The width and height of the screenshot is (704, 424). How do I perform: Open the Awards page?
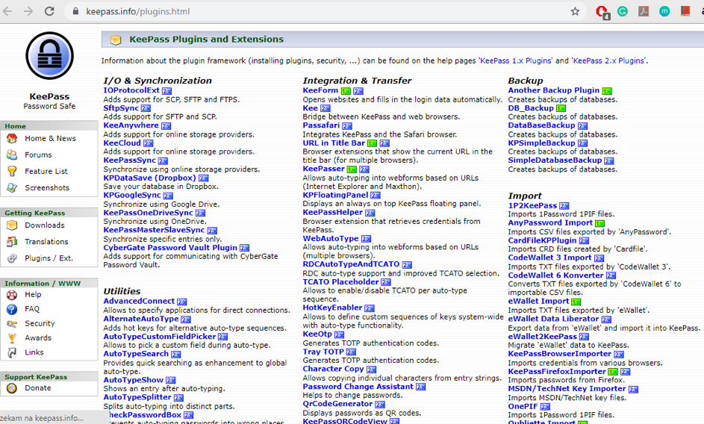tap(38, 337)
